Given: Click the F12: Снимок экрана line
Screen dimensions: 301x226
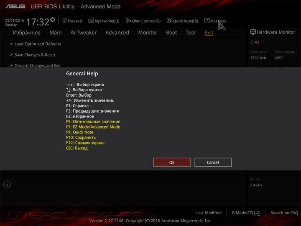Looking at the screenshot, I should pyautogui.click(x=85, y=143).
